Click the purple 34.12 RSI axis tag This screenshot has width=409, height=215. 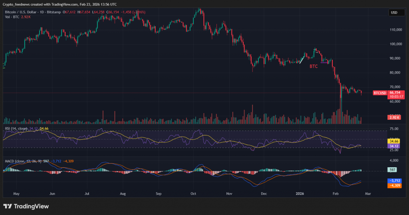393,146
